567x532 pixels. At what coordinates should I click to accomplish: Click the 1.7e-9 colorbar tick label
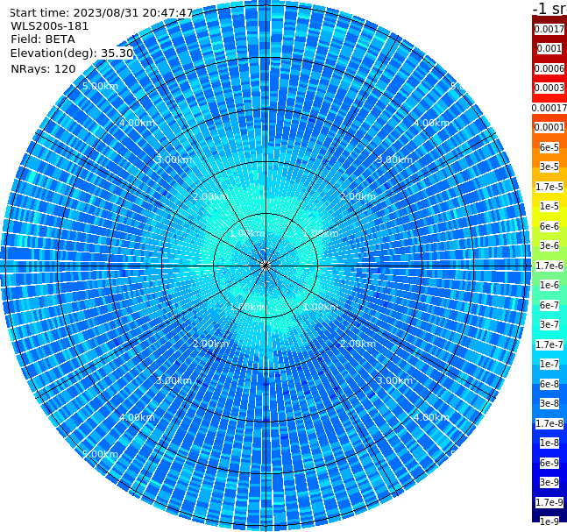pos(549,502)
